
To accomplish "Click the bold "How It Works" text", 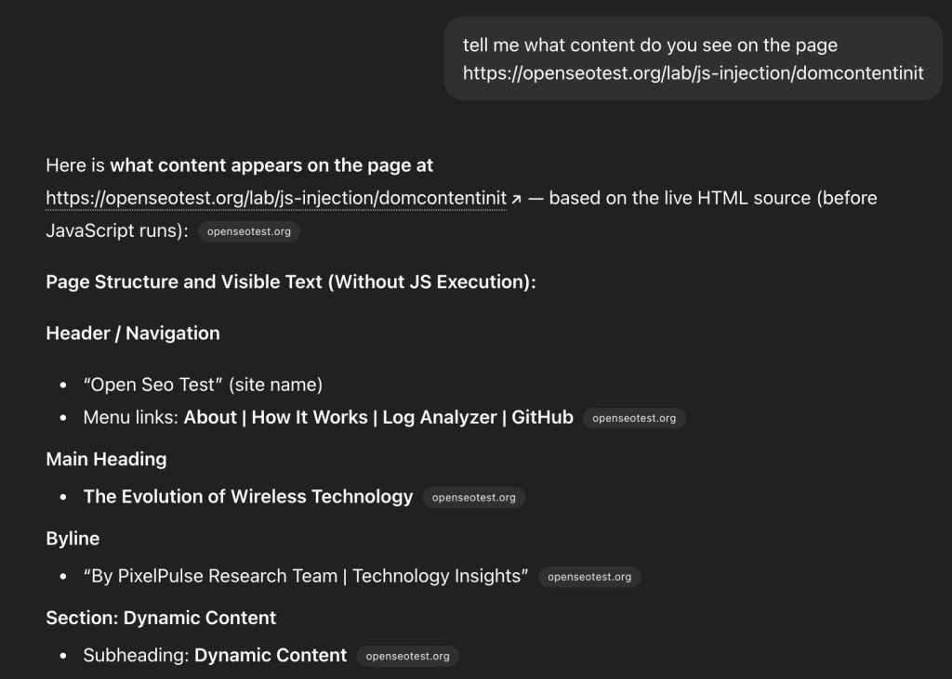I will [x=310, y=418].
